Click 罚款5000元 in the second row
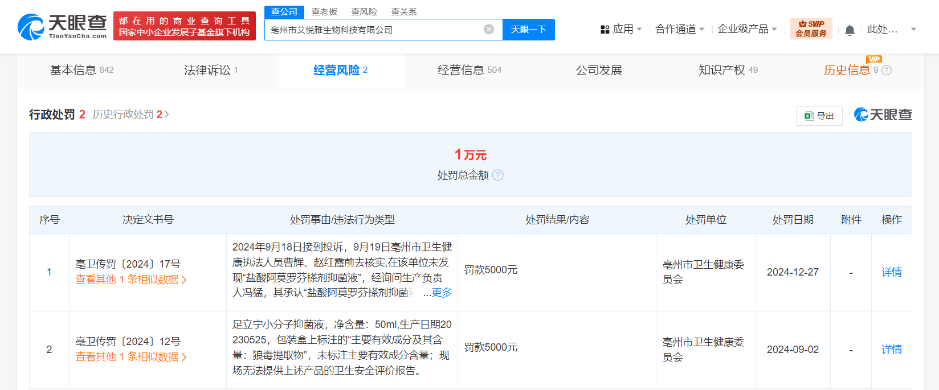Image resolution: width=939 pixels, height=390 pixels. tap(491, 347)
